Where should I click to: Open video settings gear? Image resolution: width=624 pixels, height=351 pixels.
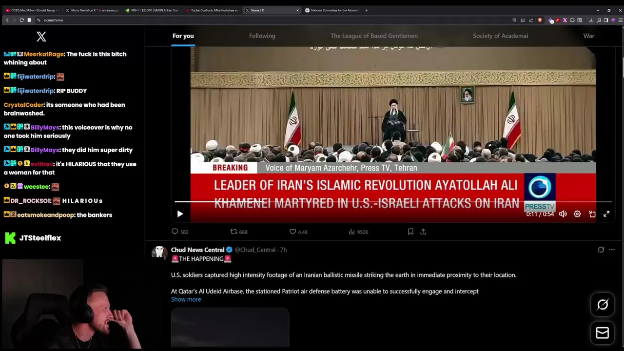click(x=577, y=214)
